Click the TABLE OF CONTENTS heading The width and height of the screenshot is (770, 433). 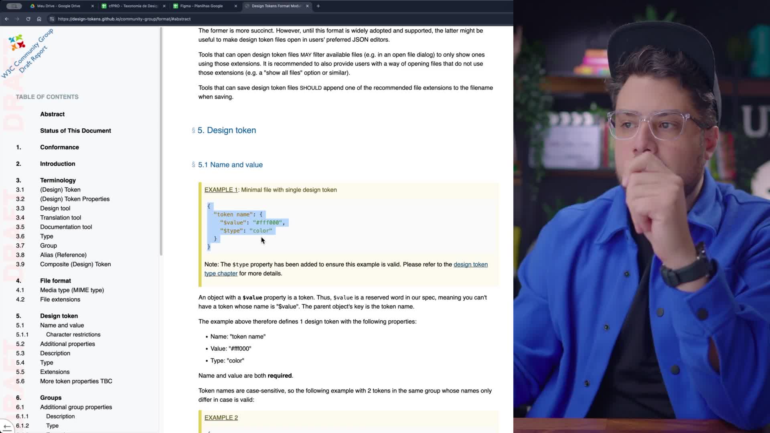tap(47, 97)
